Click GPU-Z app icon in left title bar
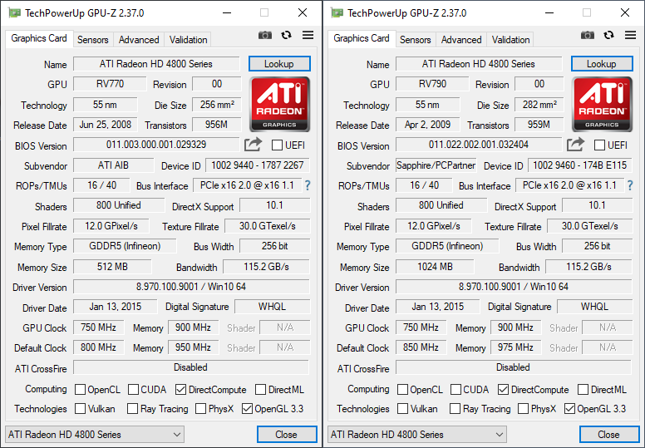Screen dimensions: 645x448 click(x=14, y=12)
